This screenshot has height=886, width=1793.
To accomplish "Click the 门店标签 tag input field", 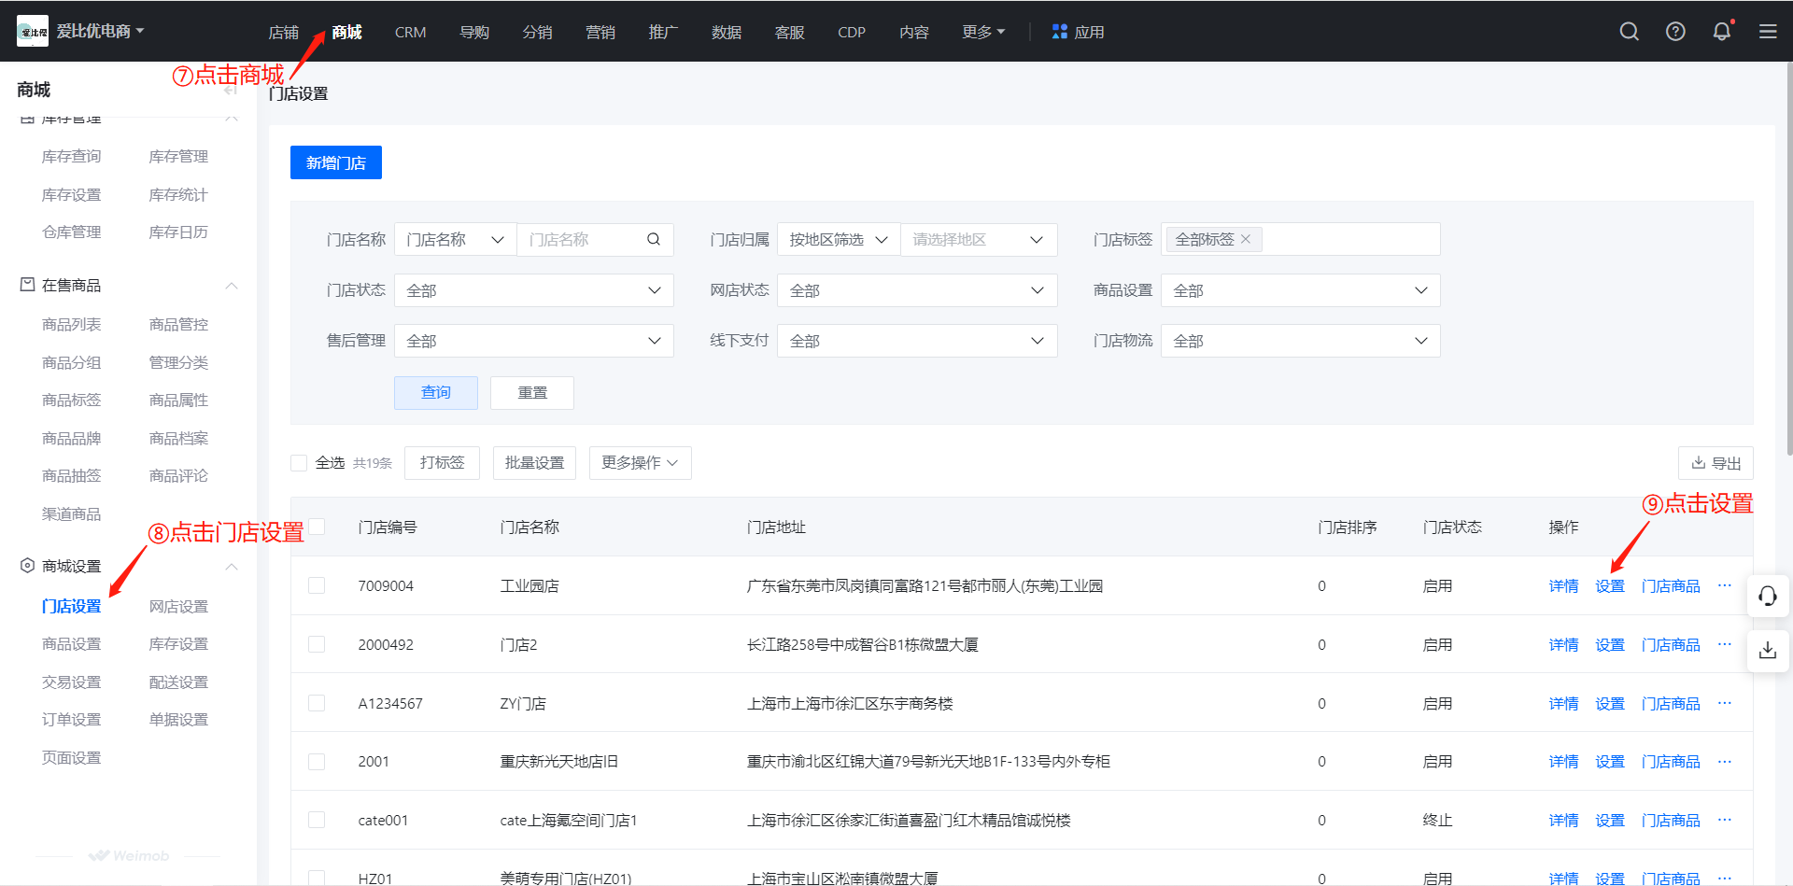I will [1300, 239].
